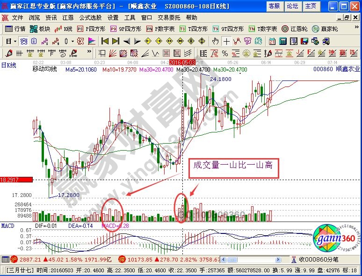Select the hand pan tool

click(x=215, y=41)
